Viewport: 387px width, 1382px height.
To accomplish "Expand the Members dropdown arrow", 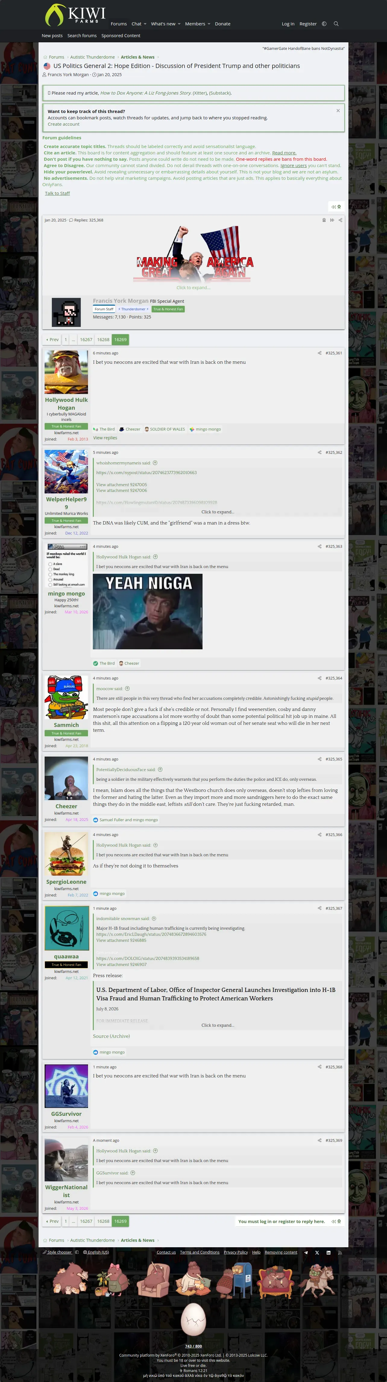I will 209,24.
